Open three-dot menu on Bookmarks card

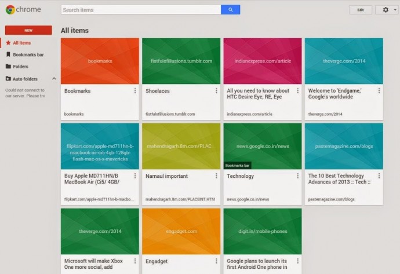(135, 91)
